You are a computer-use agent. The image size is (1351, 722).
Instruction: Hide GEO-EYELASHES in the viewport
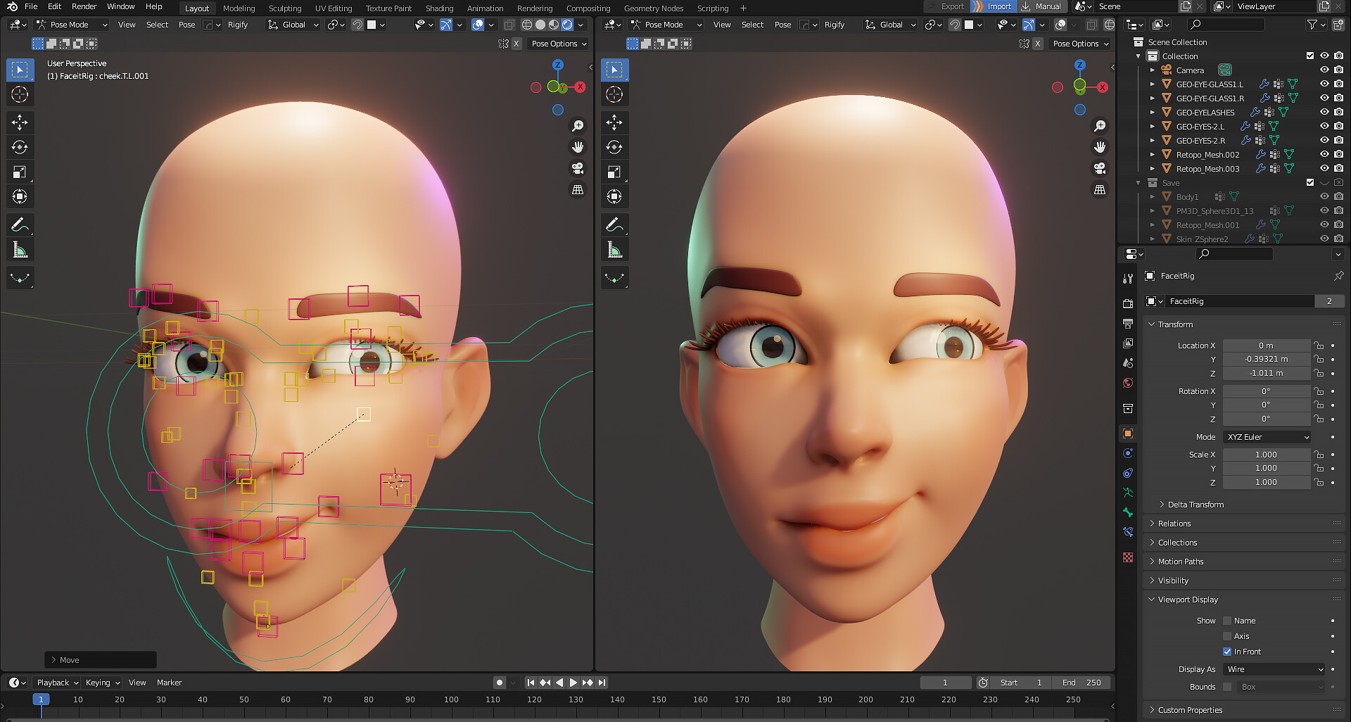click(1325, 112)
